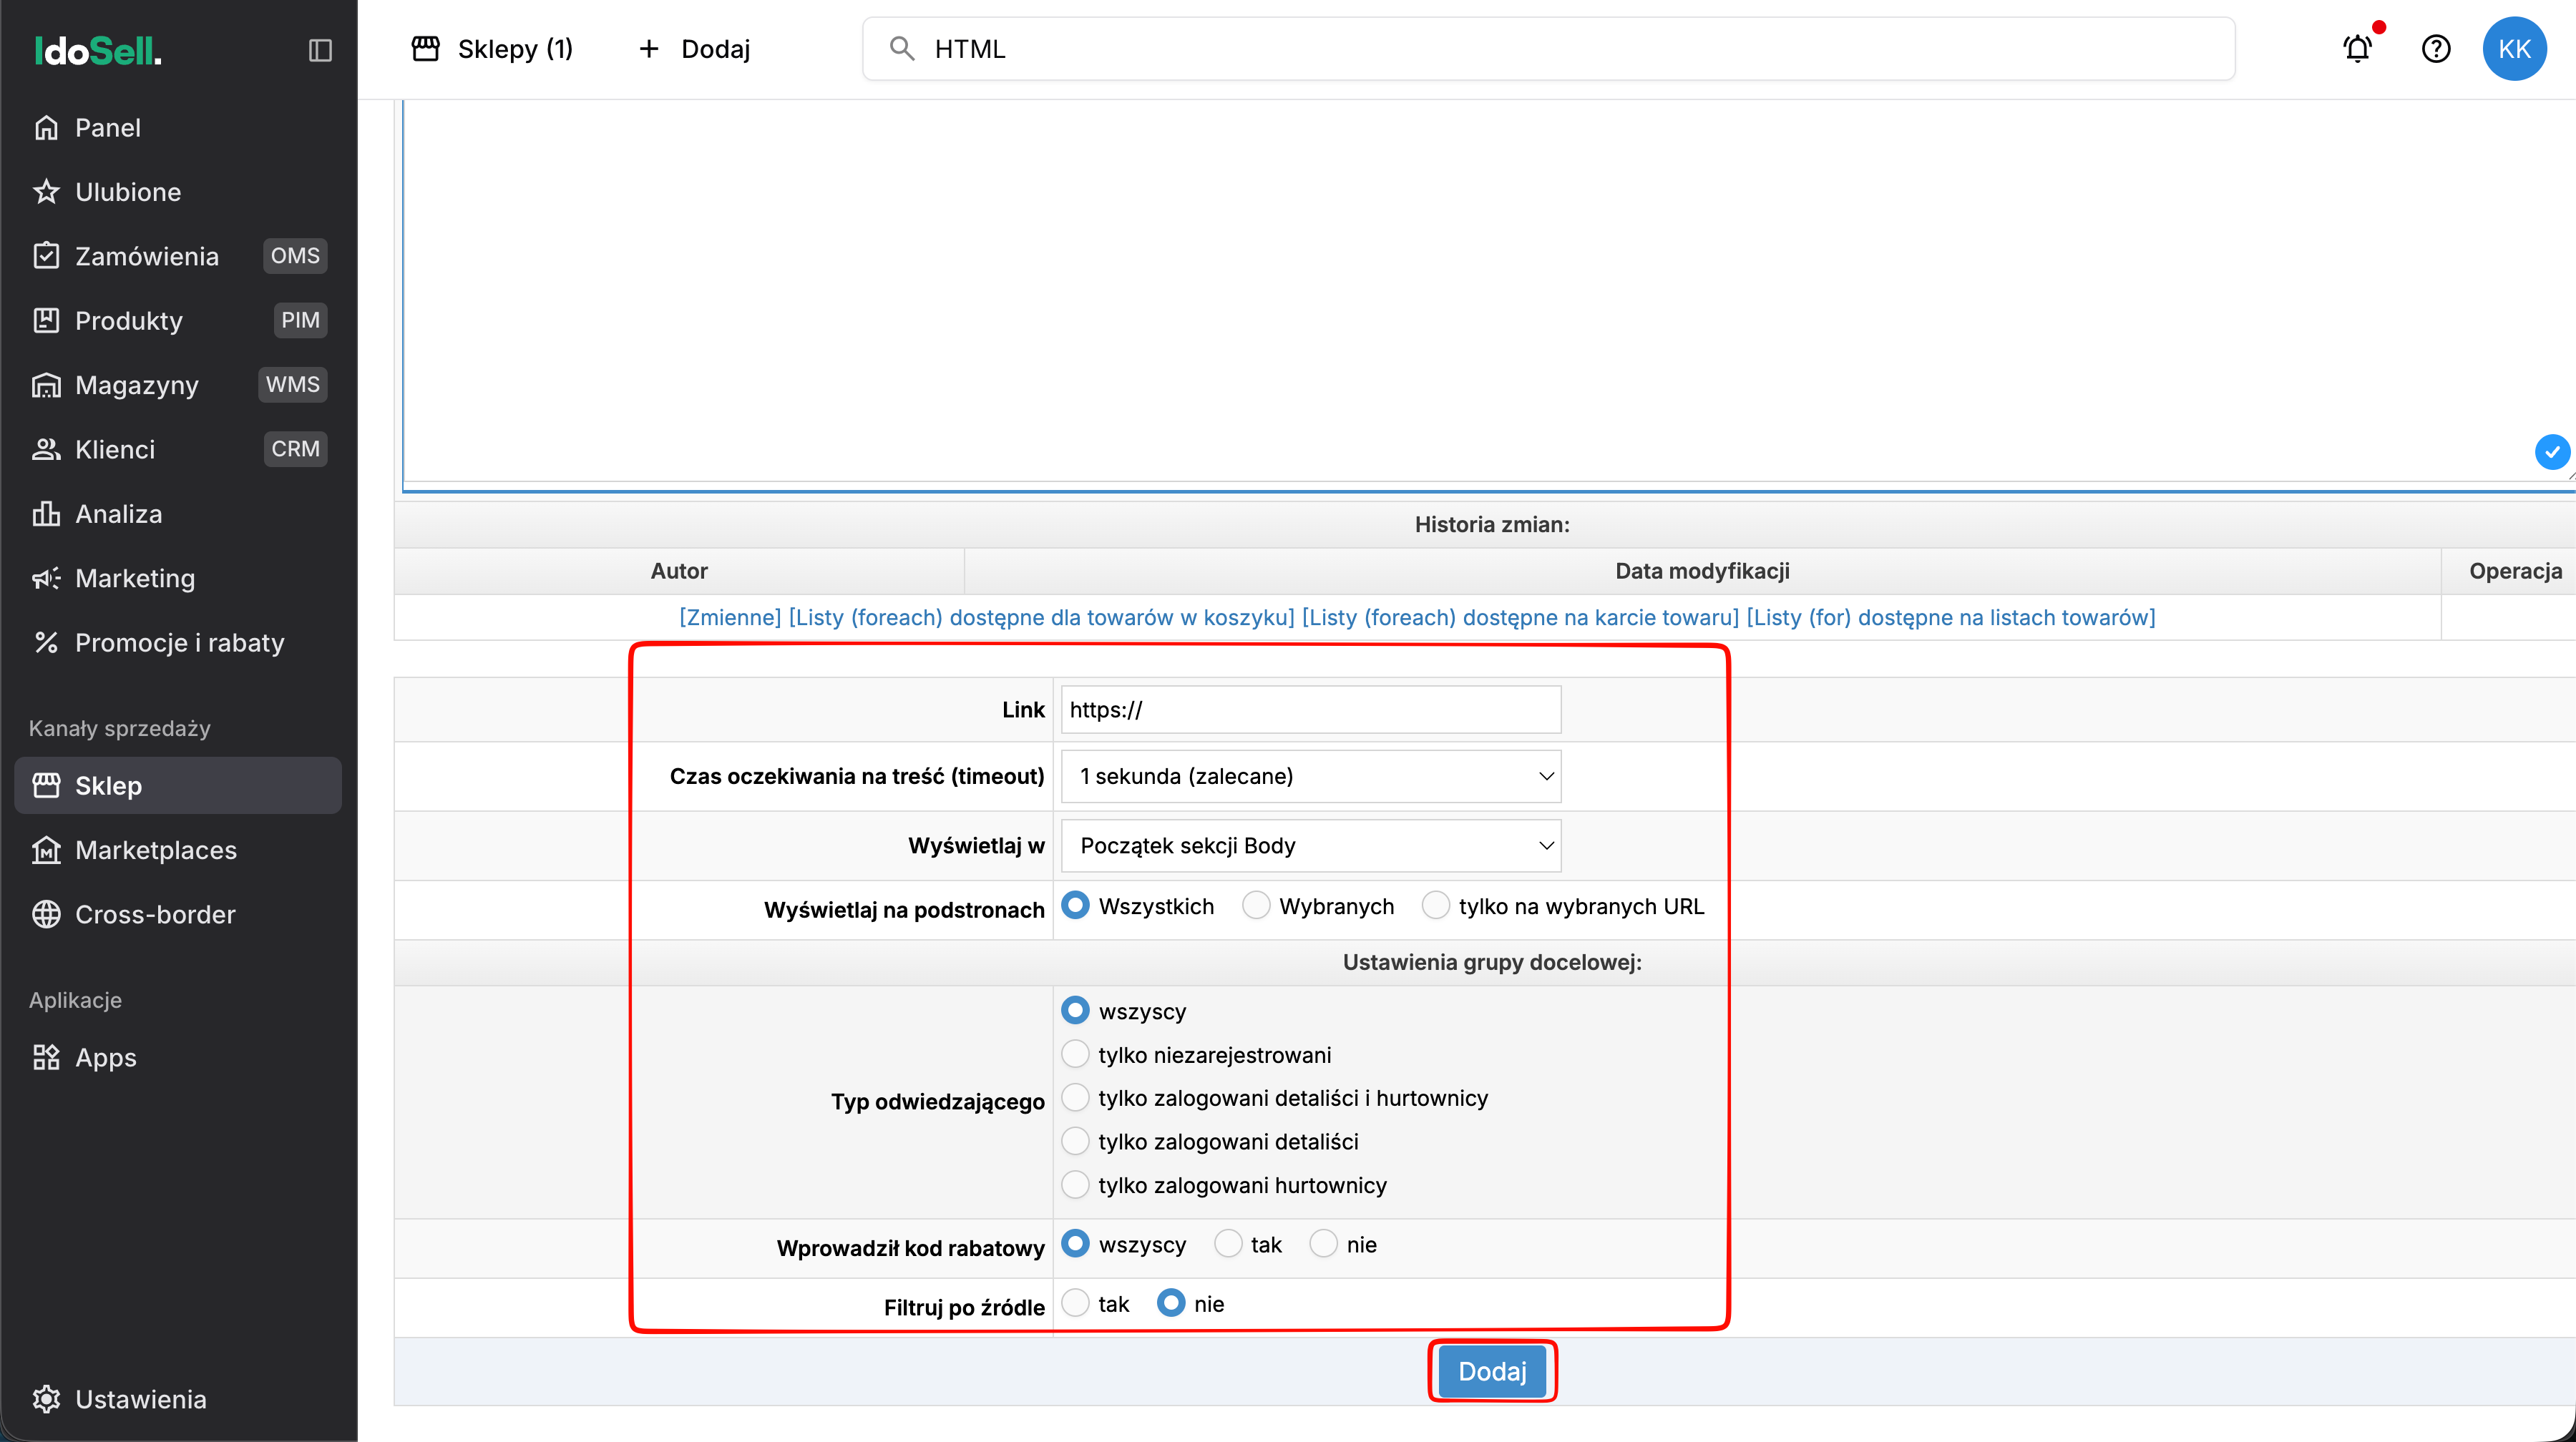Select tylko na wybranych URL option
Viewport: 2576px width, 1442px height.
click(x=1436, y=906)
